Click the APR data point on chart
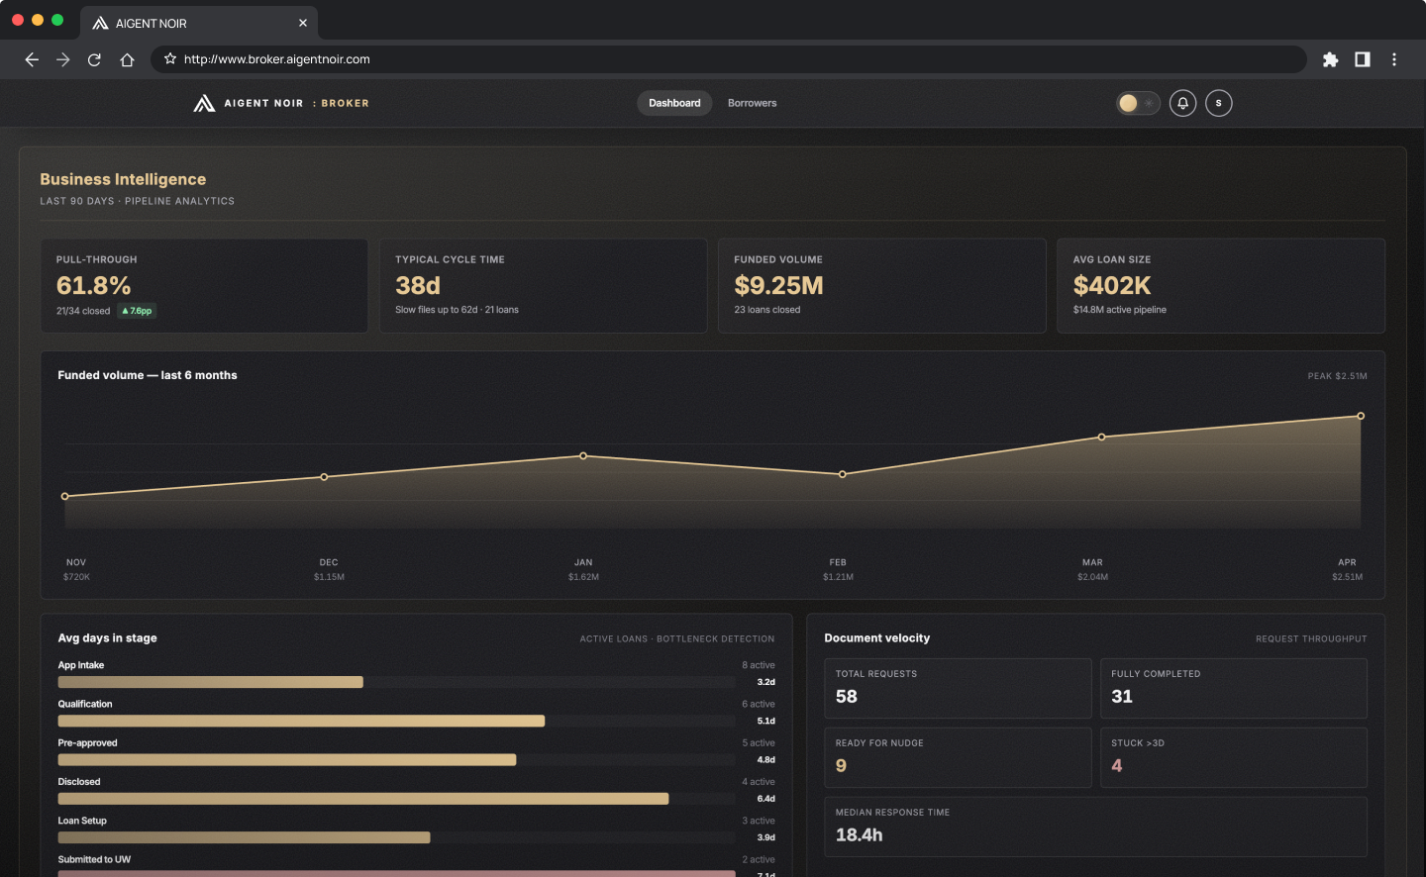Screen dimensions: 1426x877 (1361, 416)
